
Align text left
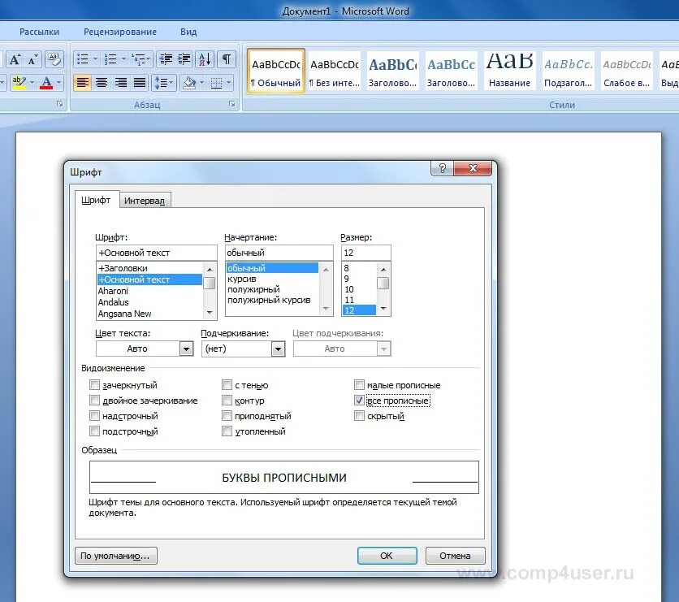(82, 82)
